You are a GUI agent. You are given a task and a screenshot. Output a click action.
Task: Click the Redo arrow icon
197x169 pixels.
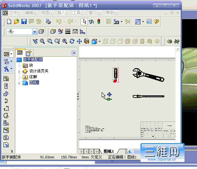tap(70, 21)
